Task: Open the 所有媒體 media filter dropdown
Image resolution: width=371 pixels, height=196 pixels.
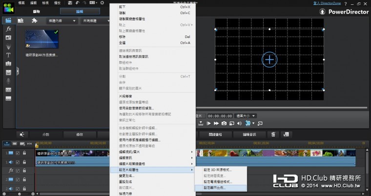Action: 92,21
